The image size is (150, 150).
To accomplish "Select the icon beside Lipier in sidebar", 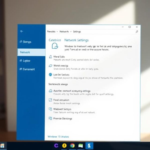I will click(21, 60).
